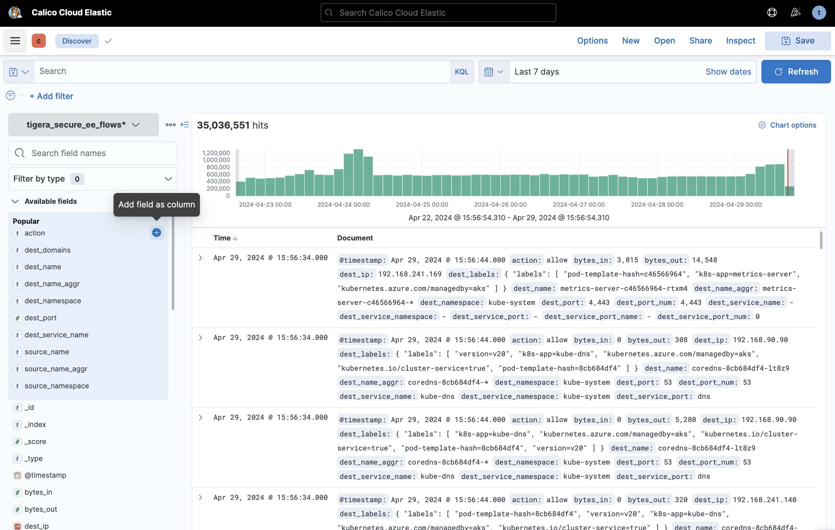Open the KQL language selector
This screenshot has height=530, width=835.
[462, 71]
